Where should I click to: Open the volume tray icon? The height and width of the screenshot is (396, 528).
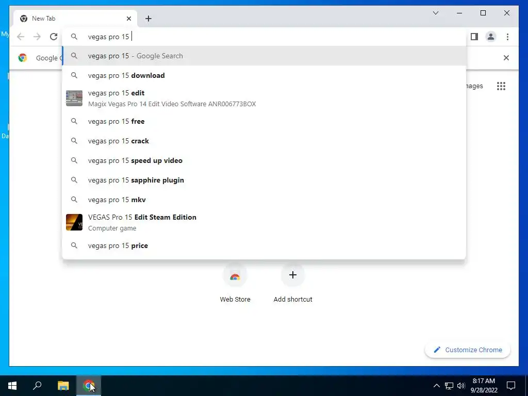(461, 386)
